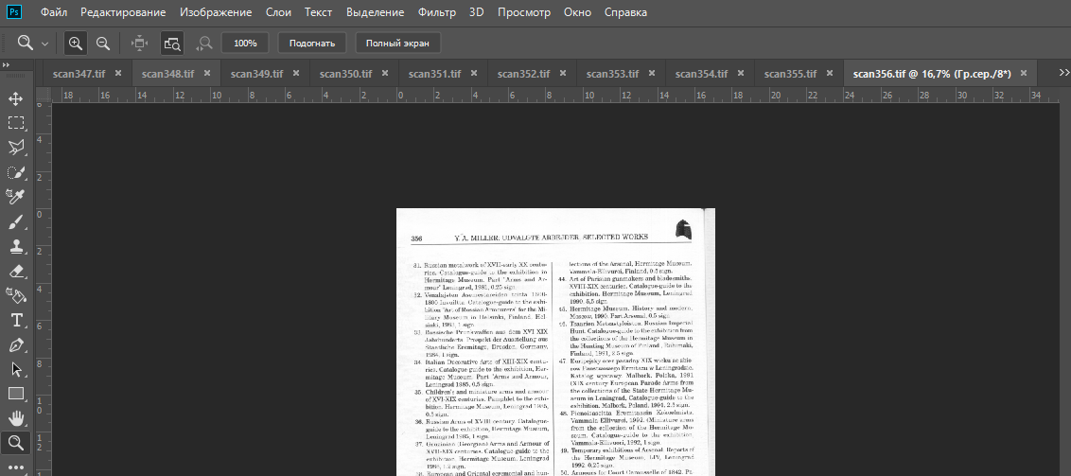The image size is (1071, 476).
Task: Select the Hand tool
Action: (16, 418)
